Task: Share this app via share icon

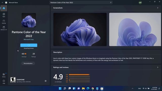Action: 46,81
